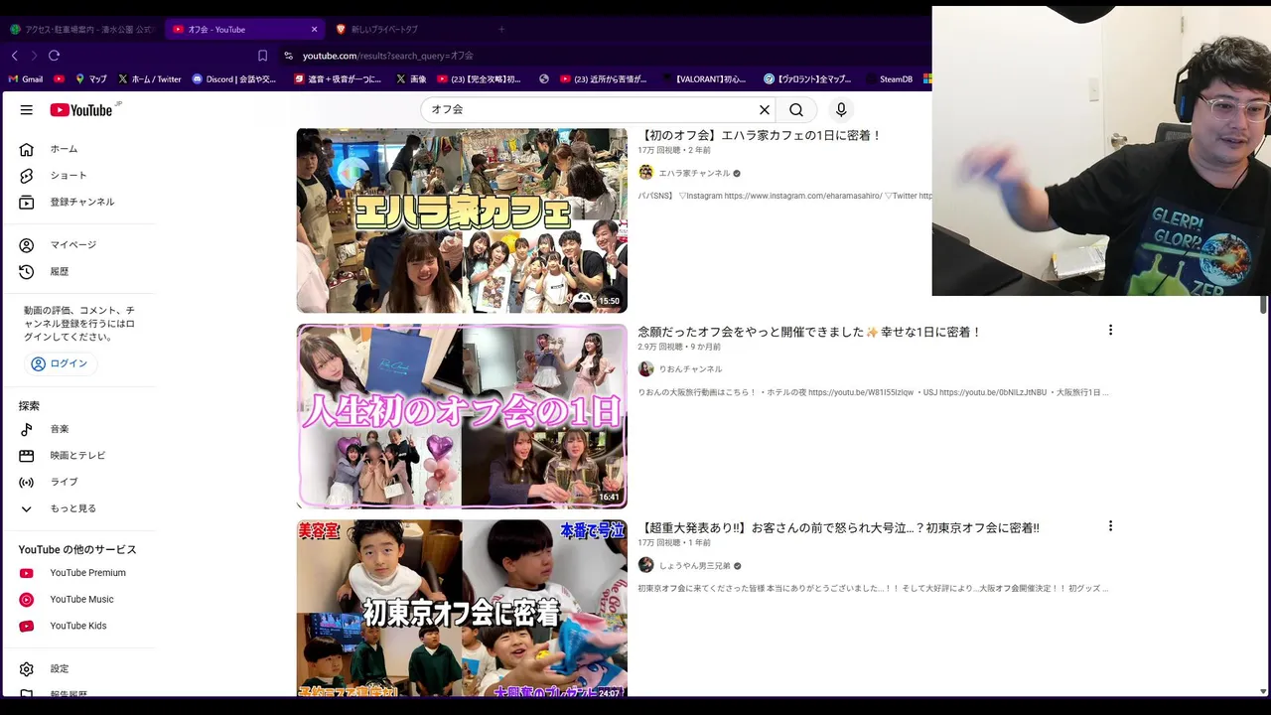Browse 映画とテレビ in the explore section
This screenshot has height=715, width=1271.
pyautogui.click(x=79, y=456)
